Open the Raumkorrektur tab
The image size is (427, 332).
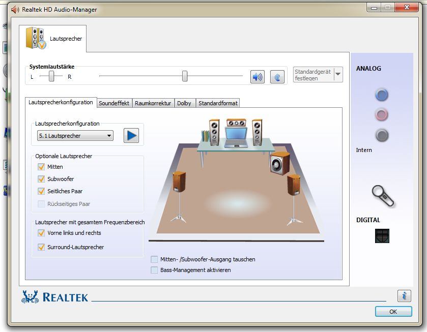point(153,103)
